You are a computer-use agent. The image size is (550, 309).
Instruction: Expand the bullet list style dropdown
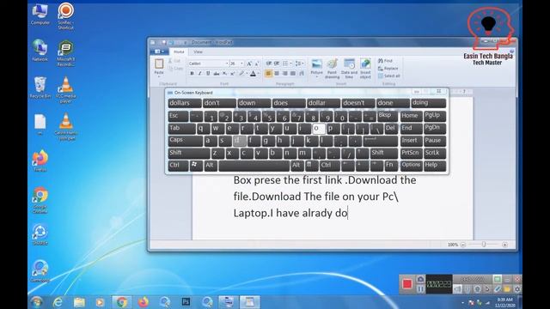290,64
